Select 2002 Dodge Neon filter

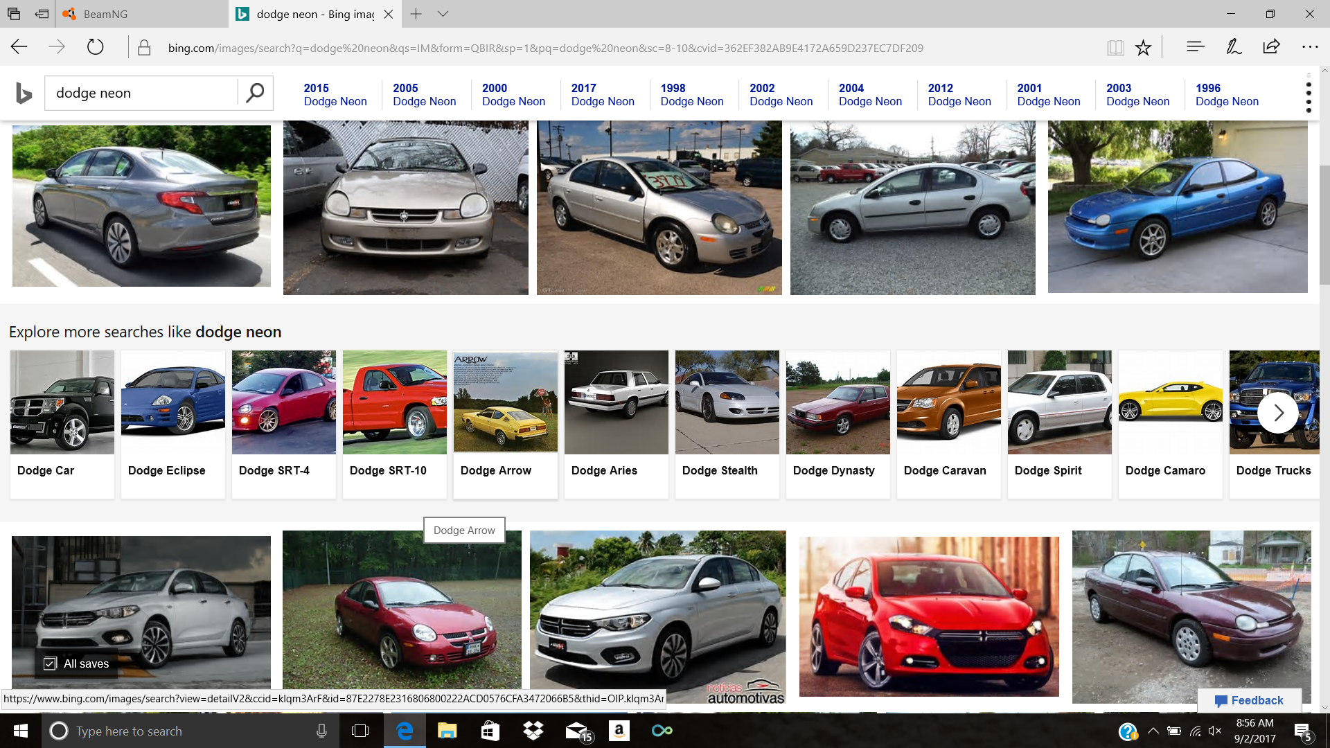pos(781,94)
